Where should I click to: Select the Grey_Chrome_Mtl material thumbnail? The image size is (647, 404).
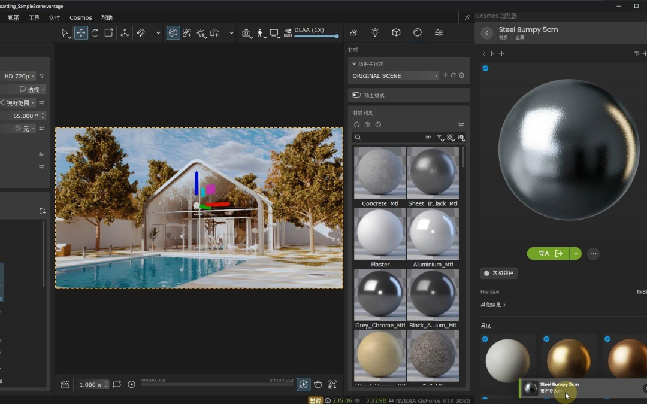click(x=380, y=294)
